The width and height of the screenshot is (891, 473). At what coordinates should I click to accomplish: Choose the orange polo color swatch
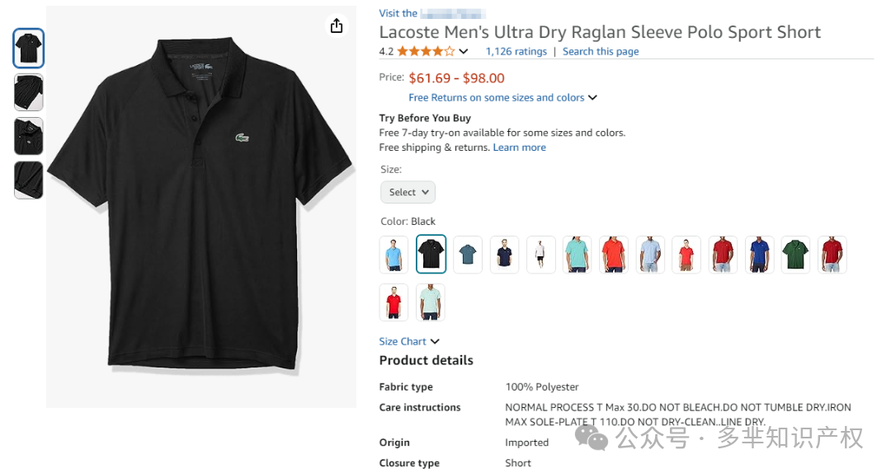click(613, 254)
